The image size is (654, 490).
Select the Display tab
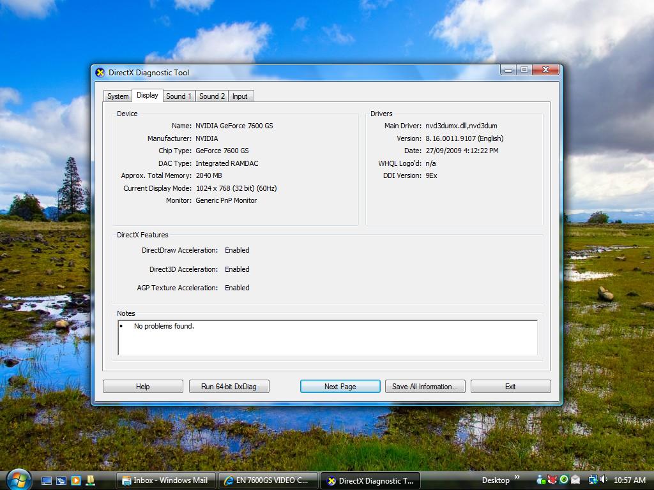click(x=148, y=96)
